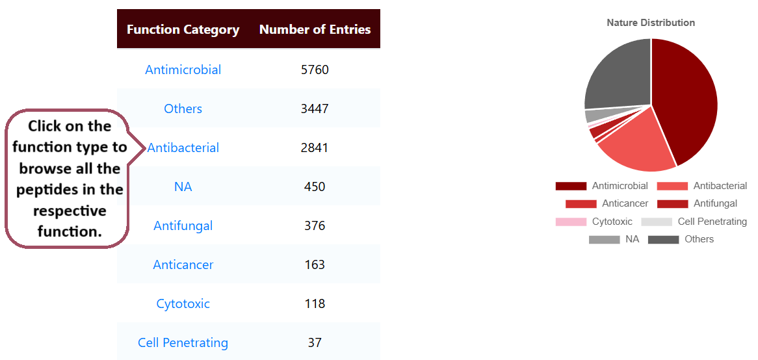Image resolution: width=758 pixels, height=360 pixels.
Task: Select the Antifungal category link
Action: pyautogui.click(x=183, y=225)
